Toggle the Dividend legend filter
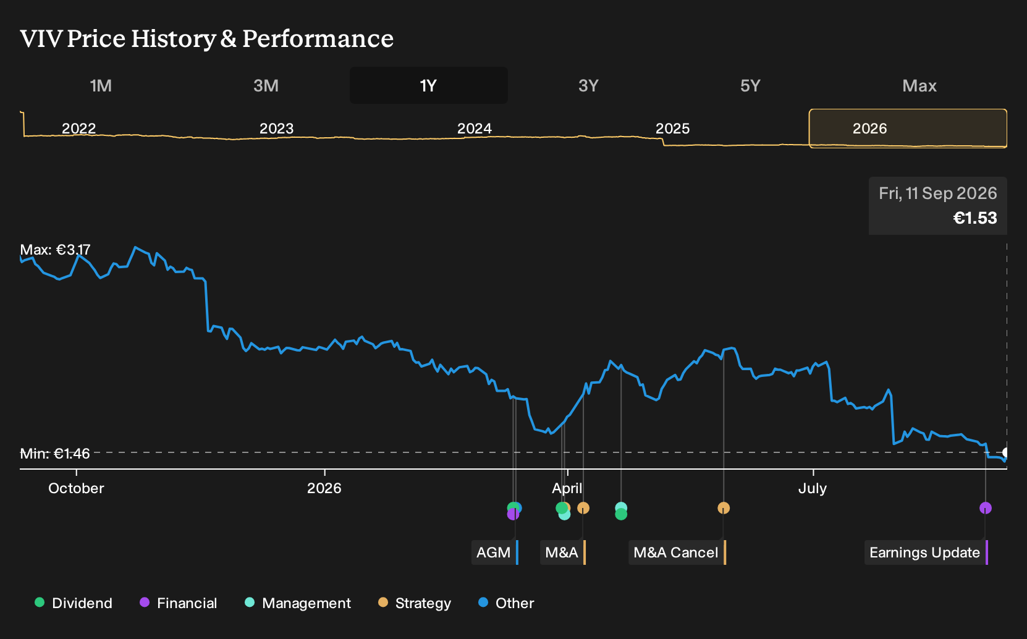This screenshot has width=1027, height=639. (74, 603)
